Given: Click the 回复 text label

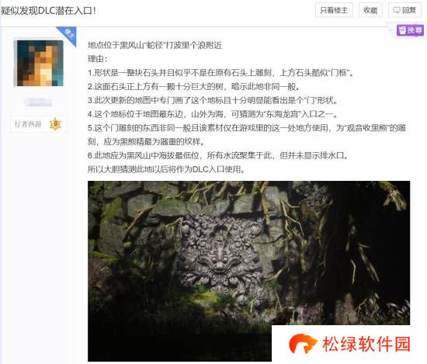Looking at the screenshot, I should pos(409,10).
